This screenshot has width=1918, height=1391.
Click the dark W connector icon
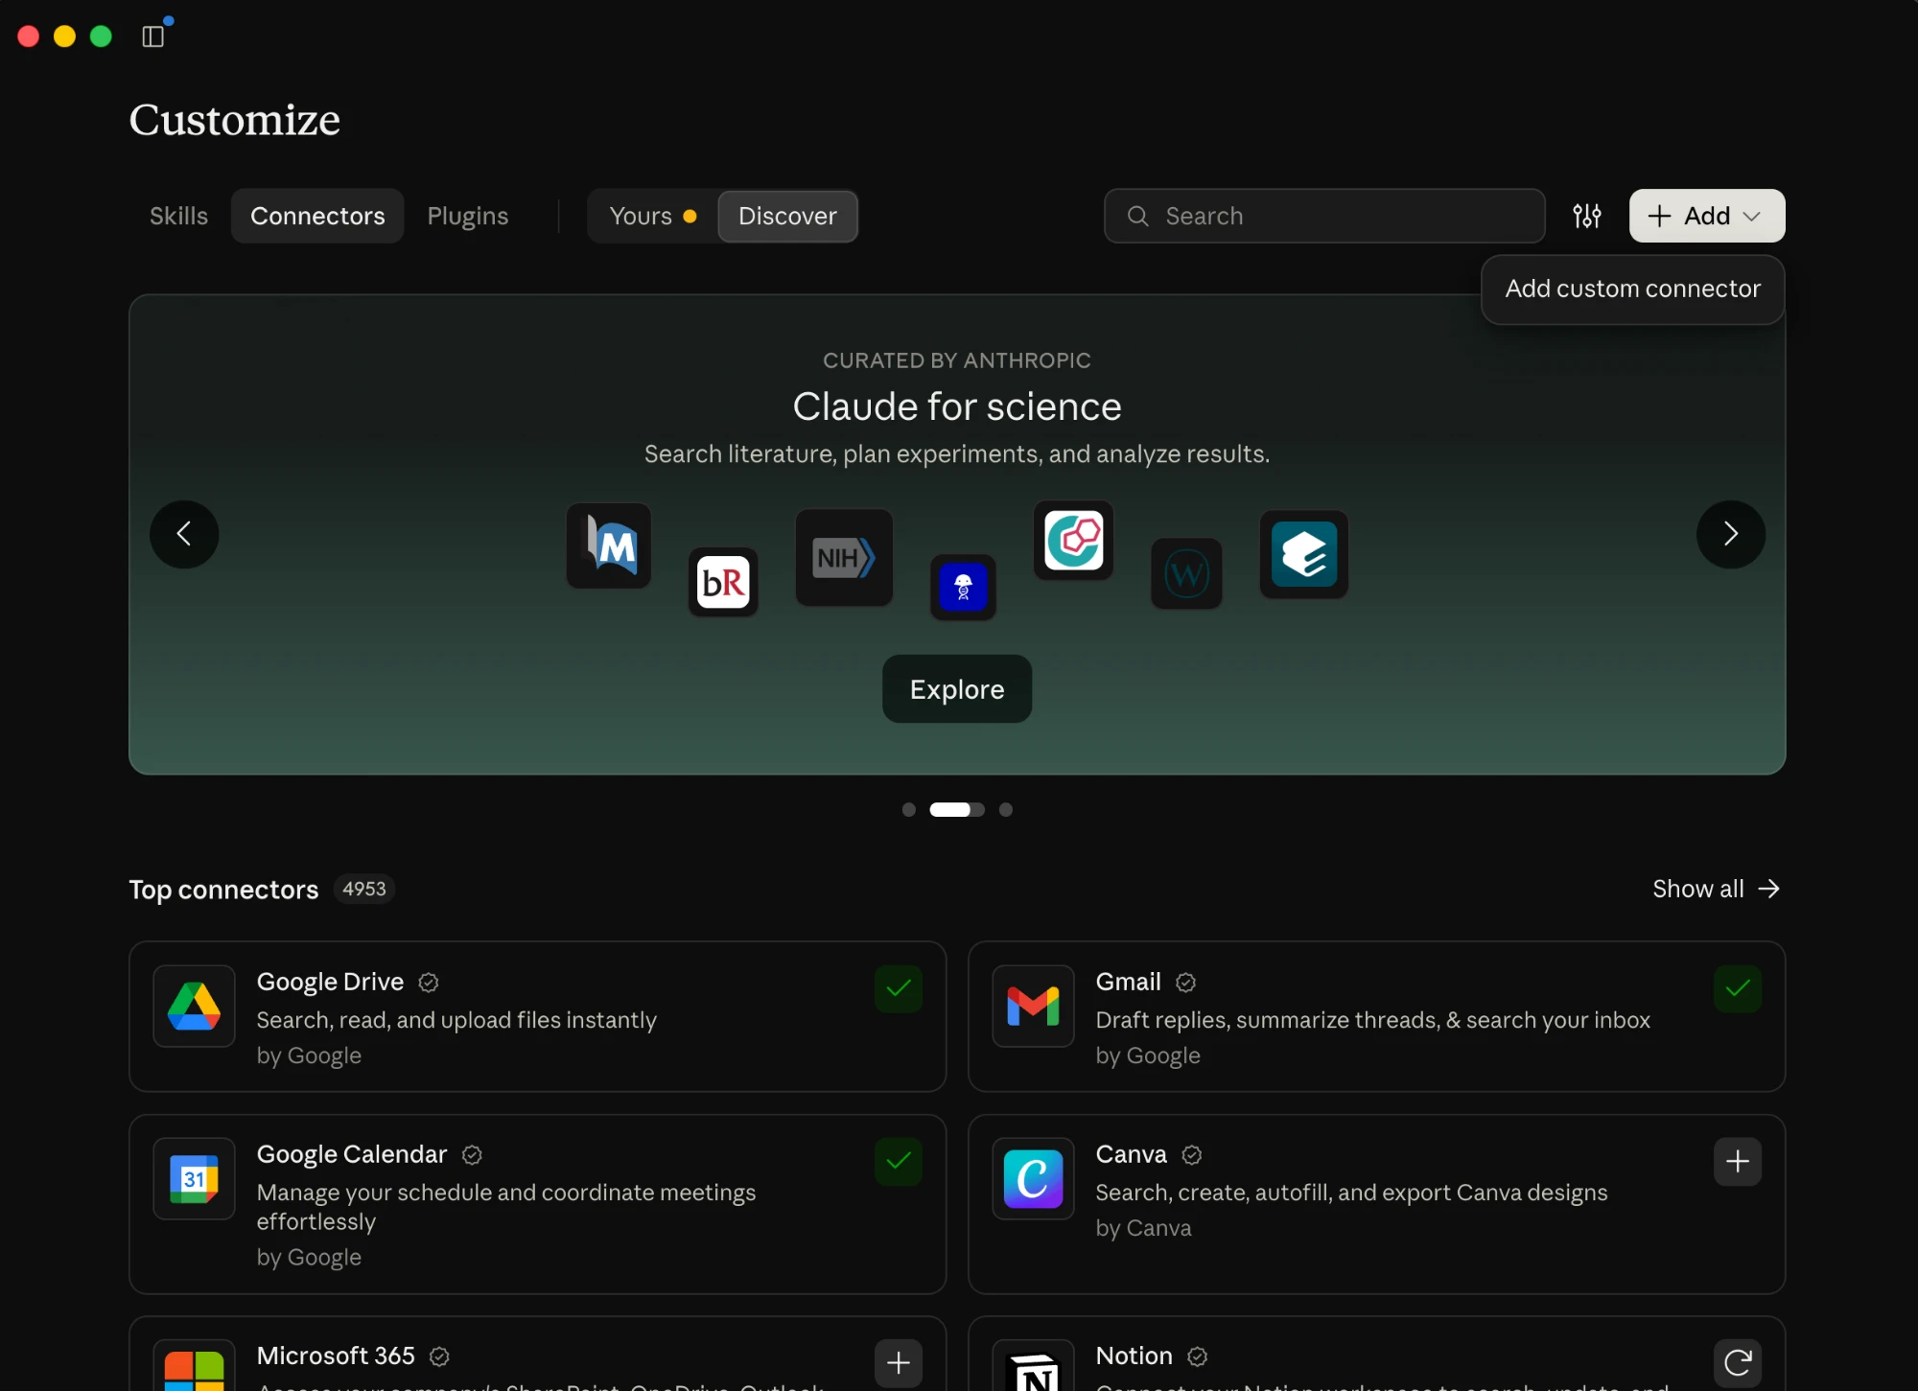click(1187, 574)
